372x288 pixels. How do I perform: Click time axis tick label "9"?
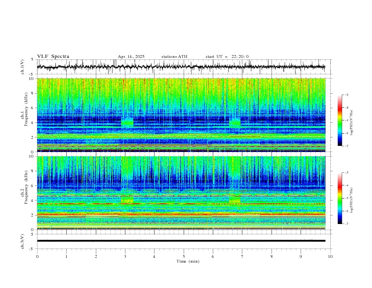tap(301, 256)
